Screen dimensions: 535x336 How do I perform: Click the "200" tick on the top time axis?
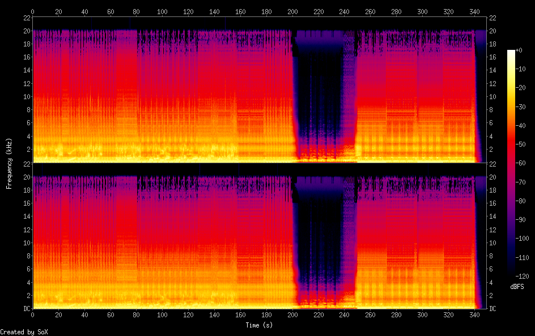pyautogui.click(x=292, y=11)
